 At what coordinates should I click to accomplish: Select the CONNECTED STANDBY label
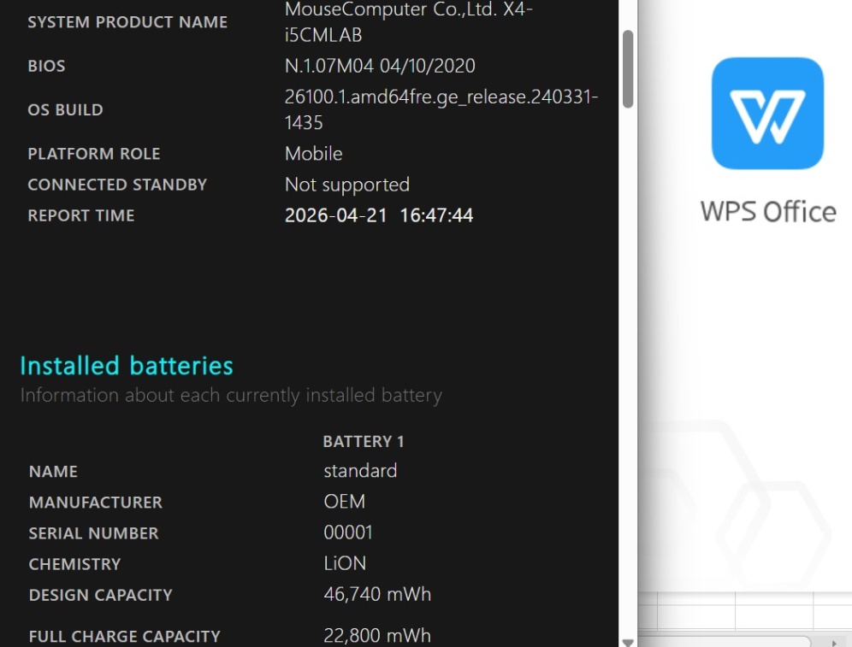click(x=117, y=185)
